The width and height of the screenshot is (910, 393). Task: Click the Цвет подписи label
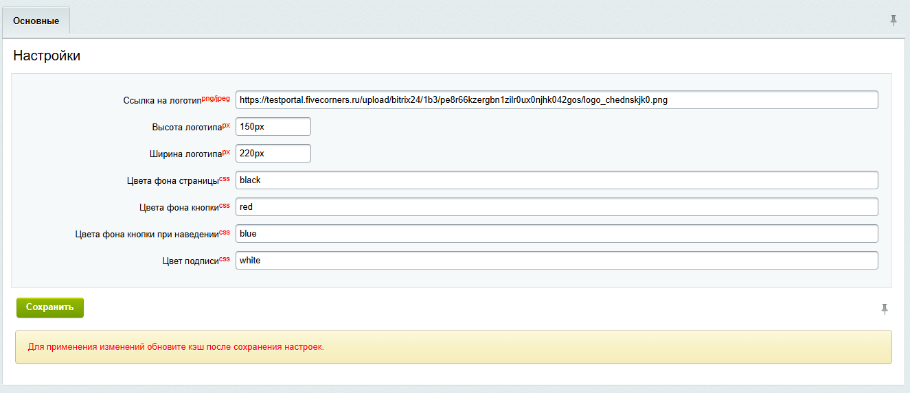190,261
